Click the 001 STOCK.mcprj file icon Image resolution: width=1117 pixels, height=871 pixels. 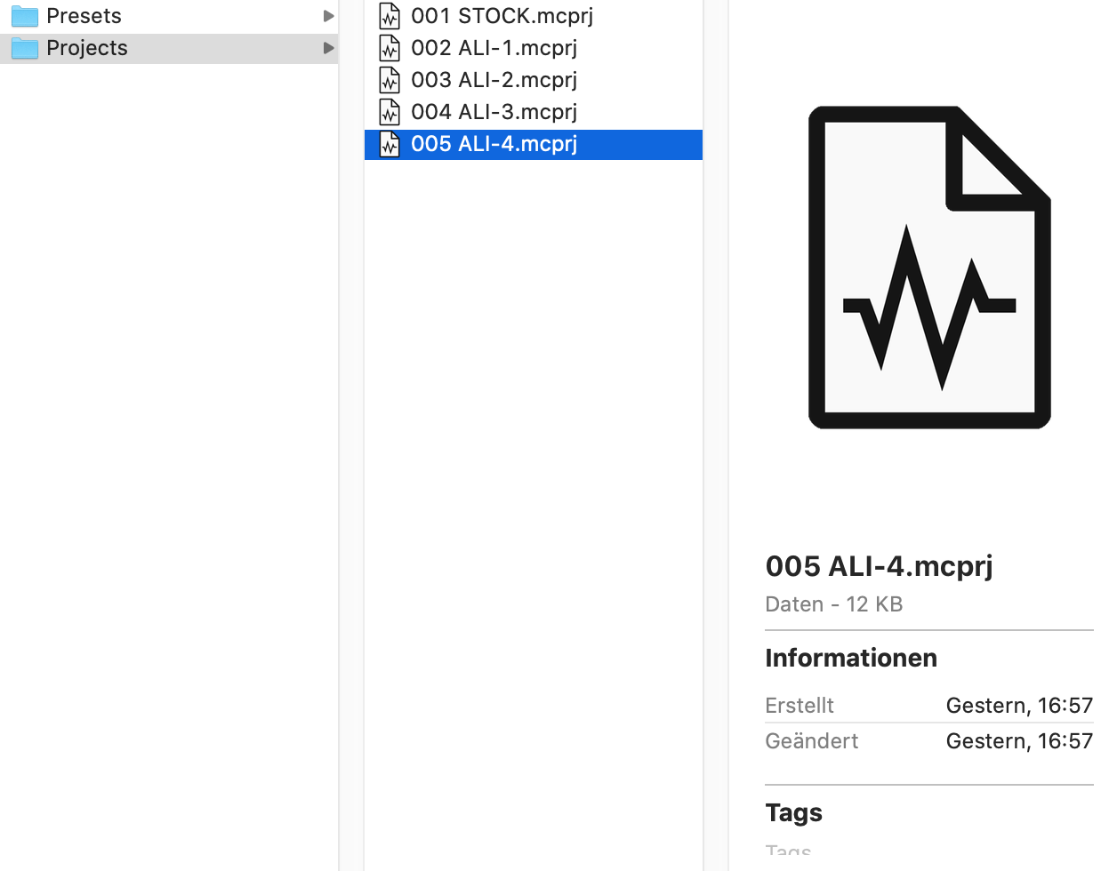[390, 16]
